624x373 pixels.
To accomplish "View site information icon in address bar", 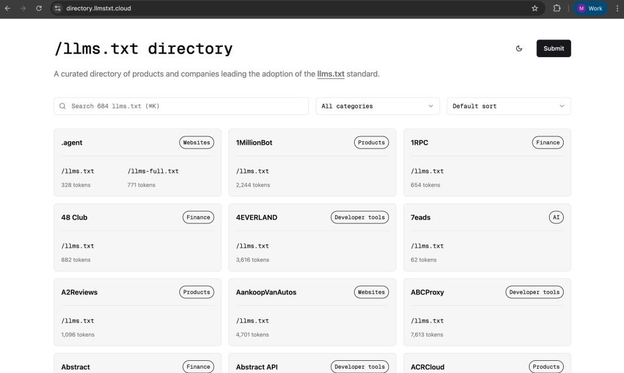I will (x=58, y=9).
